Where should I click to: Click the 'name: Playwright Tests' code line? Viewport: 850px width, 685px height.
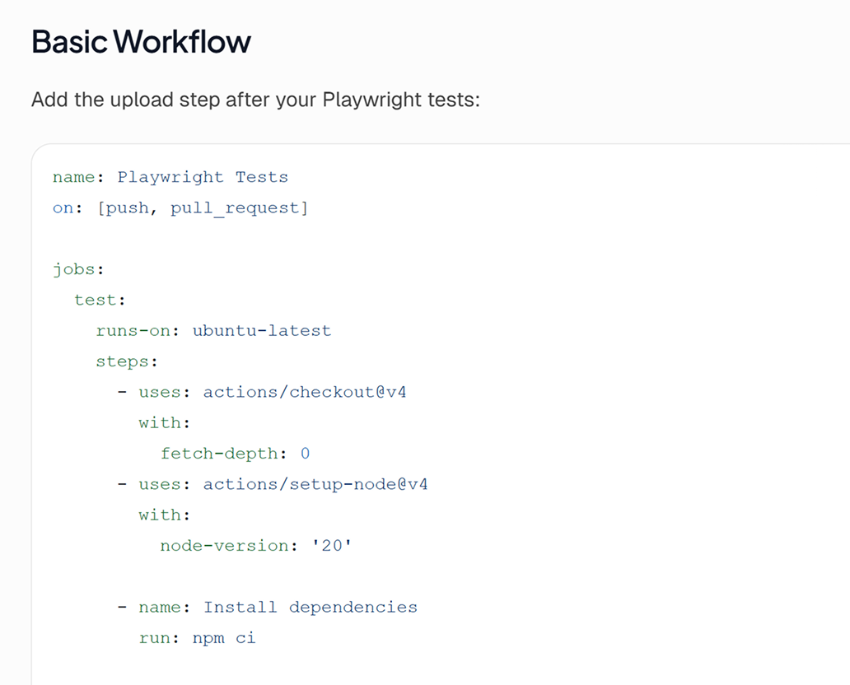(x=170, y=177)
